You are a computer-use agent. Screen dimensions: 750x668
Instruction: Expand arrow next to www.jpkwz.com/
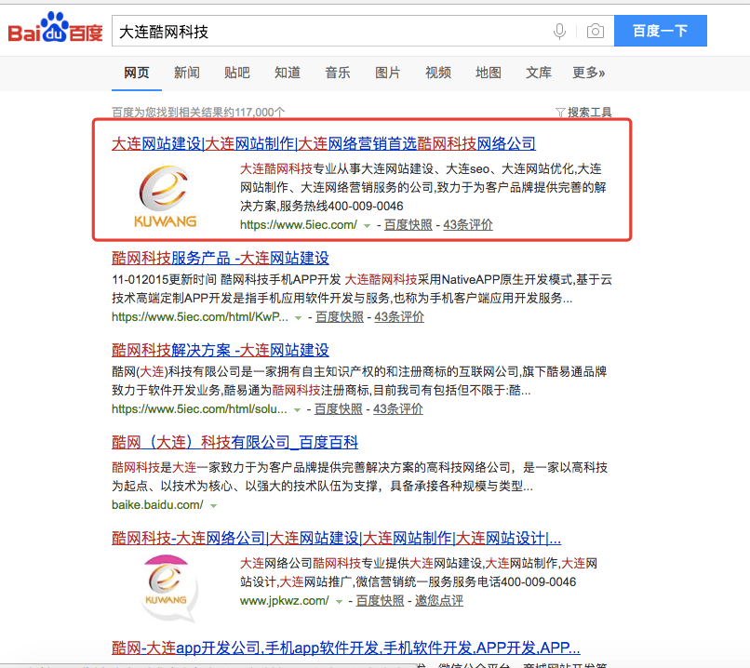click(339, 602)
